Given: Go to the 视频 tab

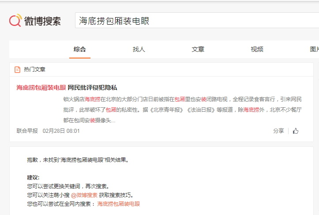Looking at the screenshot, I should [x=257, y=49].
